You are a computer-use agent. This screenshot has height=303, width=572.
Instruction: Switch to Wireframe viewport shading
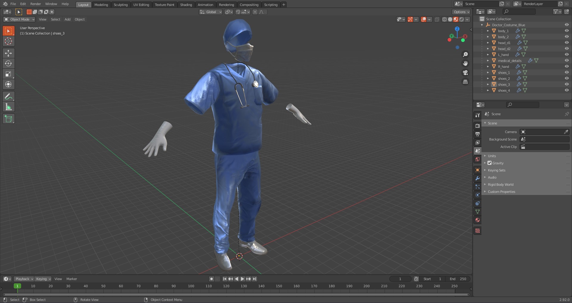[x=444, y=19]
